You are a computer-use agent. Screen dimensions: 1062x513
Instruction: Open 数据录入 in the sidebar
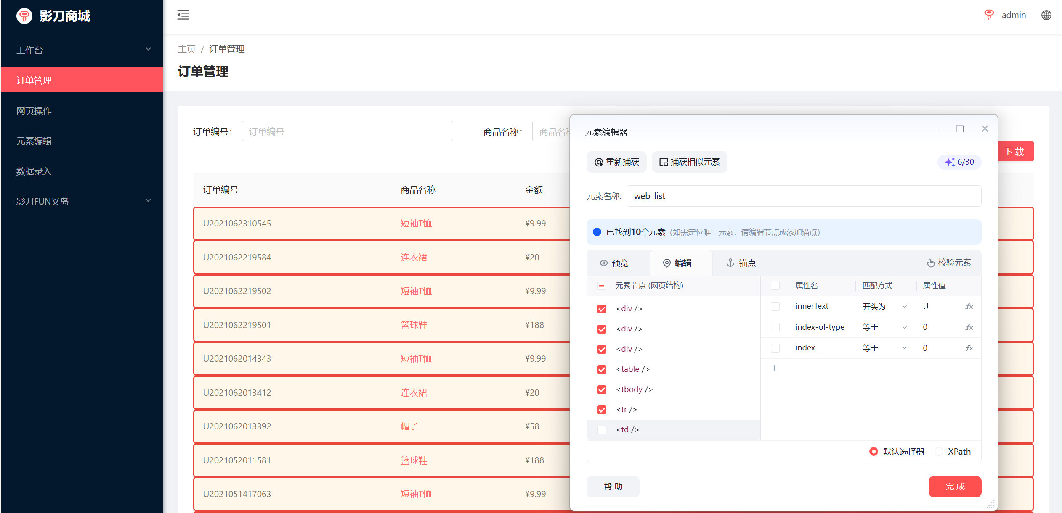click(82, 171)
